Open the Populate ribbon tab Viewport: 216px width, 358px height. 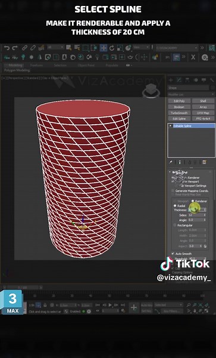tap(112, 65)
